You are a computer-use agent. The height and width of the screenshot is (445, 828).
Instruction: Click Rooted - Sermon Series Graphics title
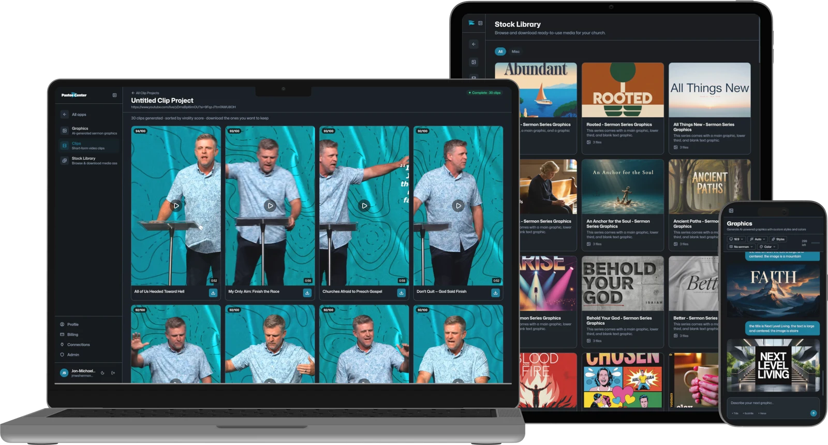point(619,124)
